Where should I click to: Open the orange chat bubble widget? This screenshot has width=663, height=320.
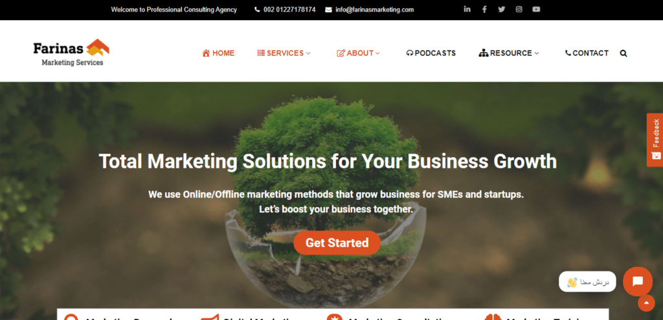tap(638, 282)
